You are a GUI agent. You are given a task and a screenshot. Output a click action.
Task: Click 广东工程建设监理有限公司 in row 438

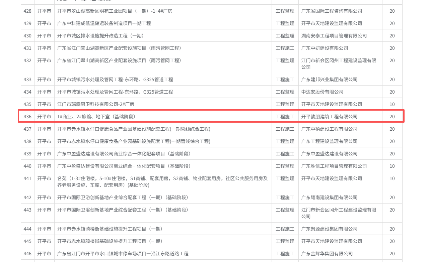tap(329, 141)
